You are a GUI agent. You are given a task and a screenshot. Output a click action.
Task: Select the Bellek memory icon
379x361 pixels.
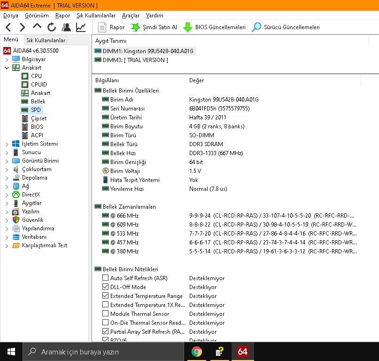[x=24, y=102]
